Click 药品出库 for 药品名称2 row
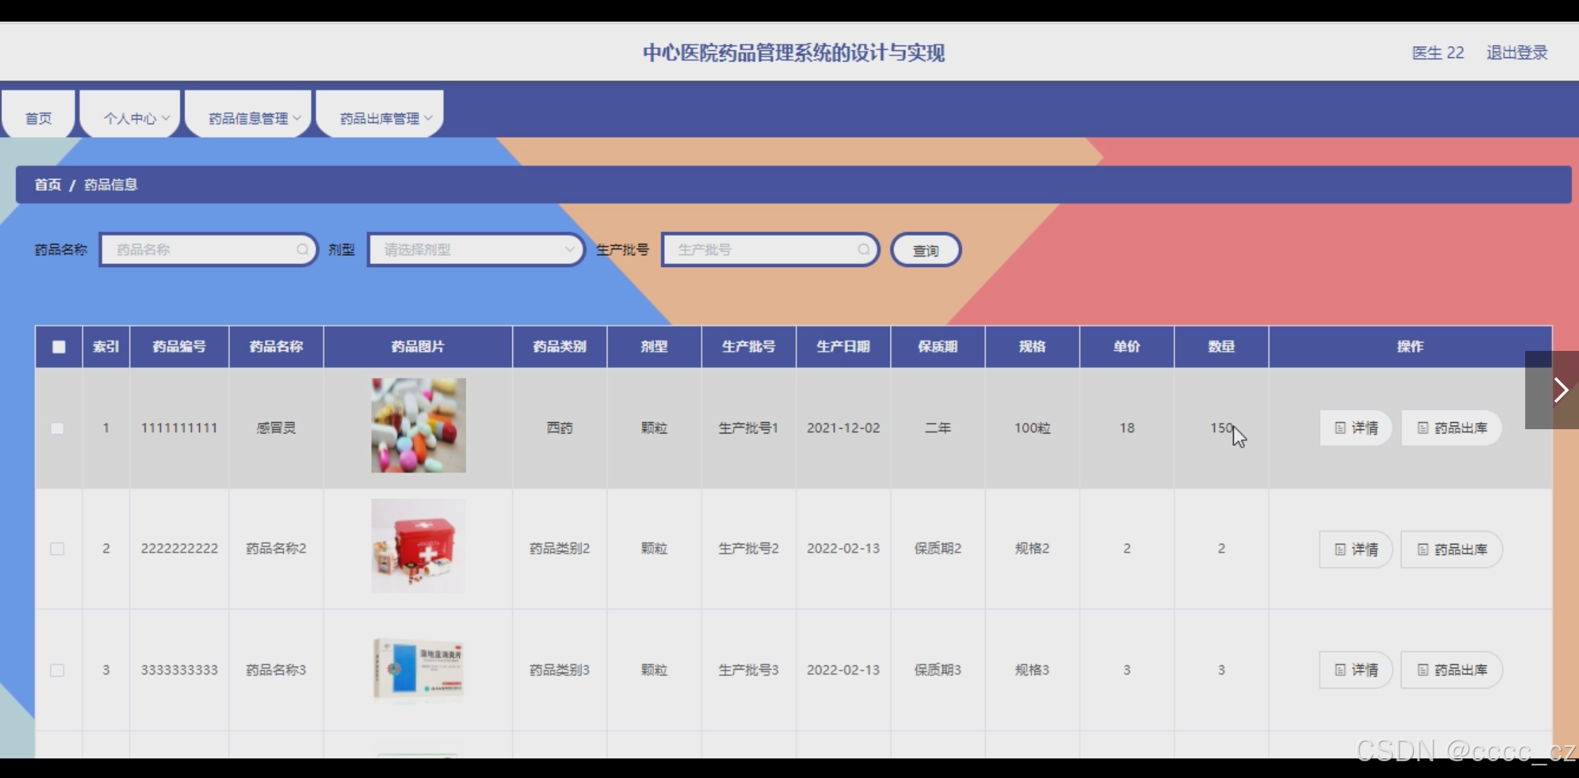The image size is (1579, 778). (x=1451, y=549)
